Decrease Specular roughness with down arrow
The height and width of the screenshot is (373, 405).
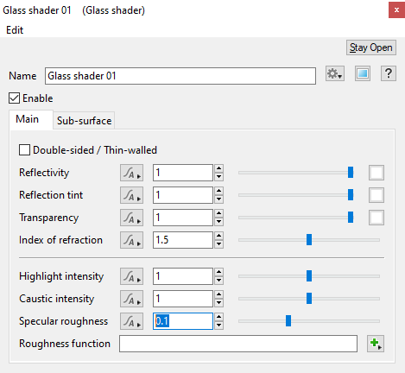pyautogui.click(x=219, y=326)
